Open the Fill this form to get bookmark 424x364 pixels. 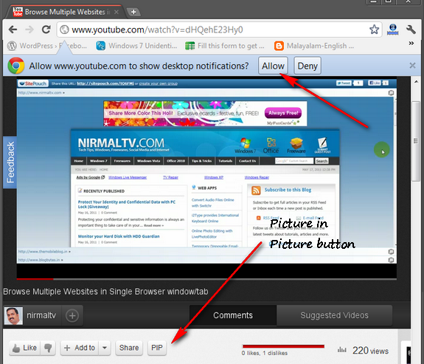point(225,46)
